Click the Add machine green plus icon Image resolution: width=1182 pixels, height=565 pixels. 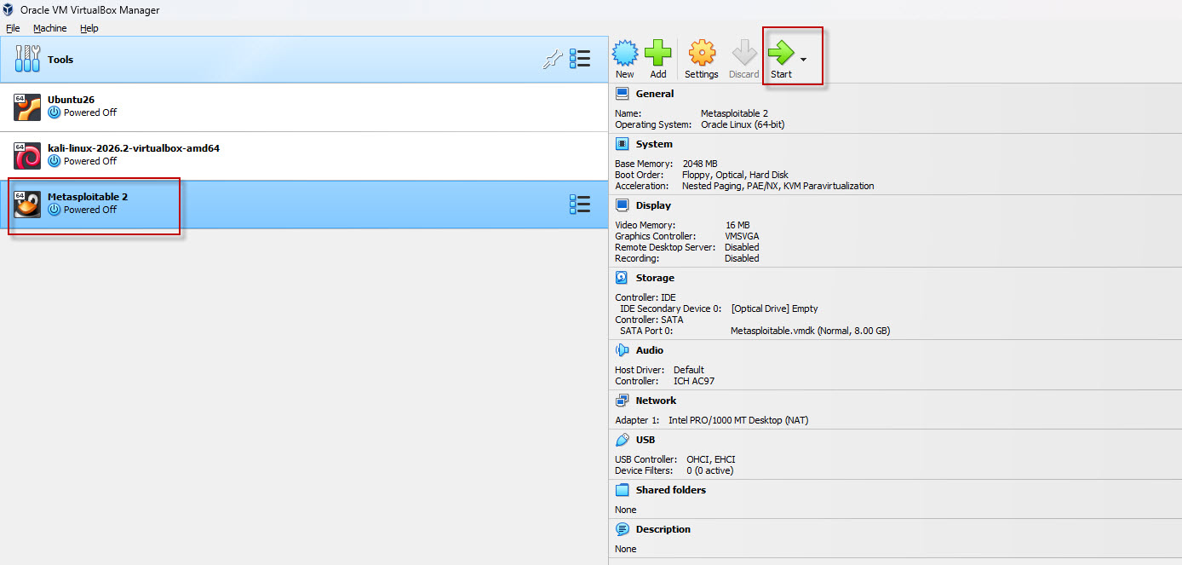pos(658,53)
